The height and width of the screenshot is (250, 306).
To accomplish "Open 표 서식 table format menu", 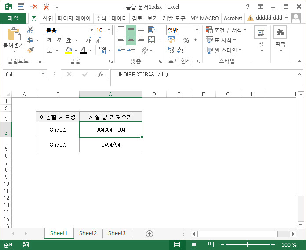I will click(221, 40).
